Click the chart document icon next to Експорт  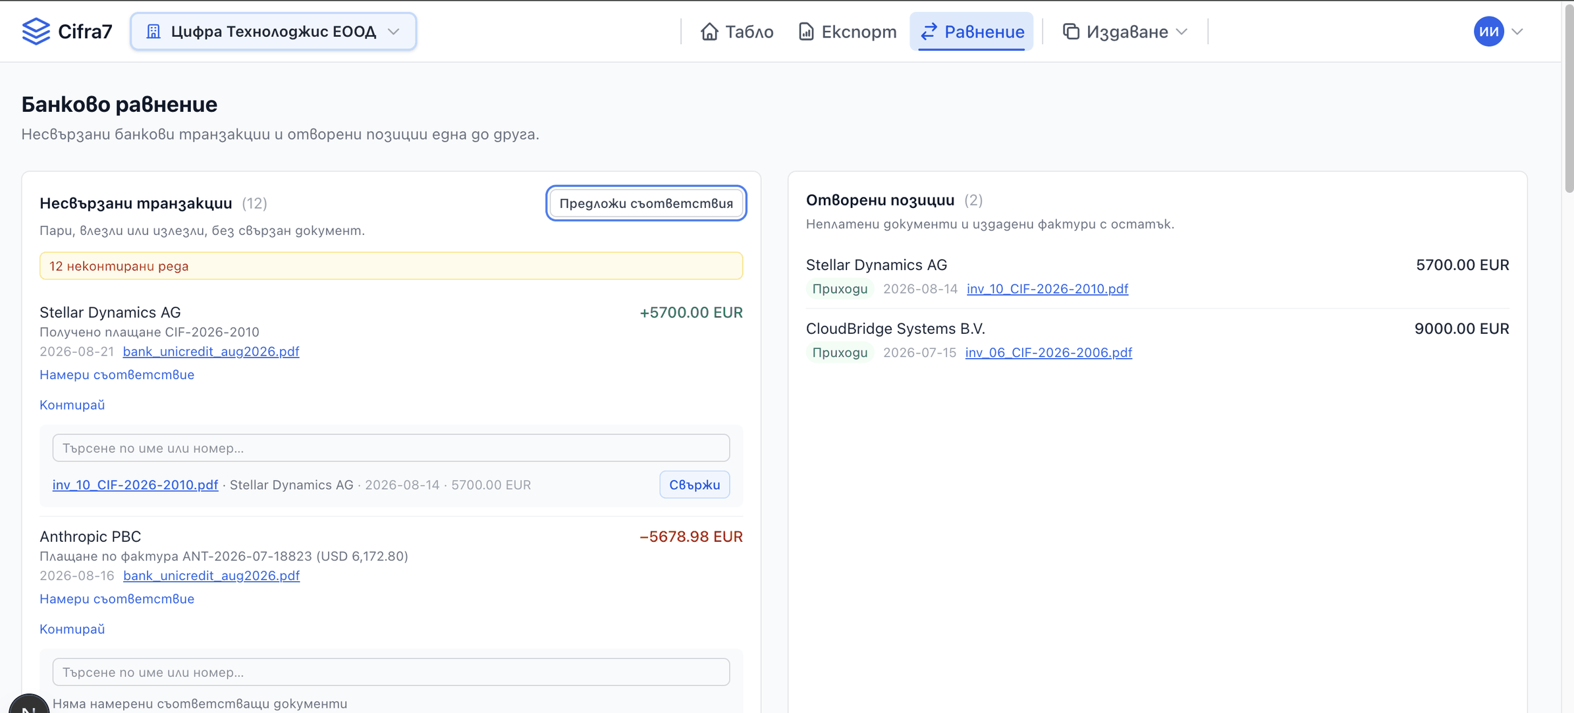[806, 31]
